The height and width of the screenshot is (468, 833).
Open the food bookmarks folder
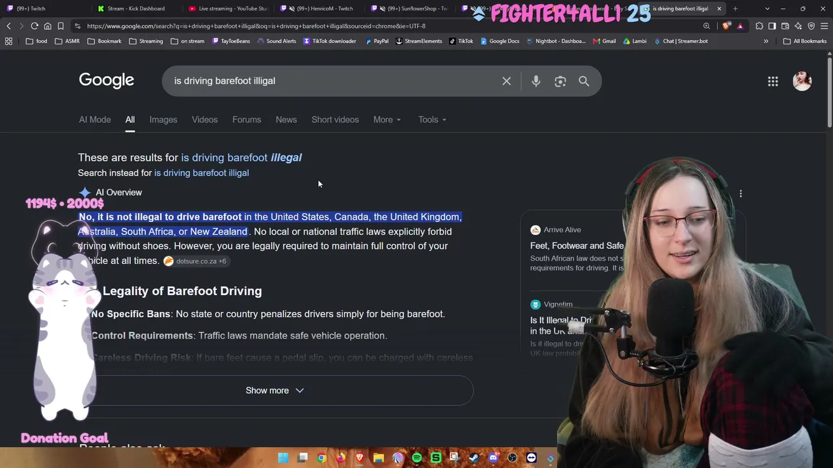pos(36,41)
